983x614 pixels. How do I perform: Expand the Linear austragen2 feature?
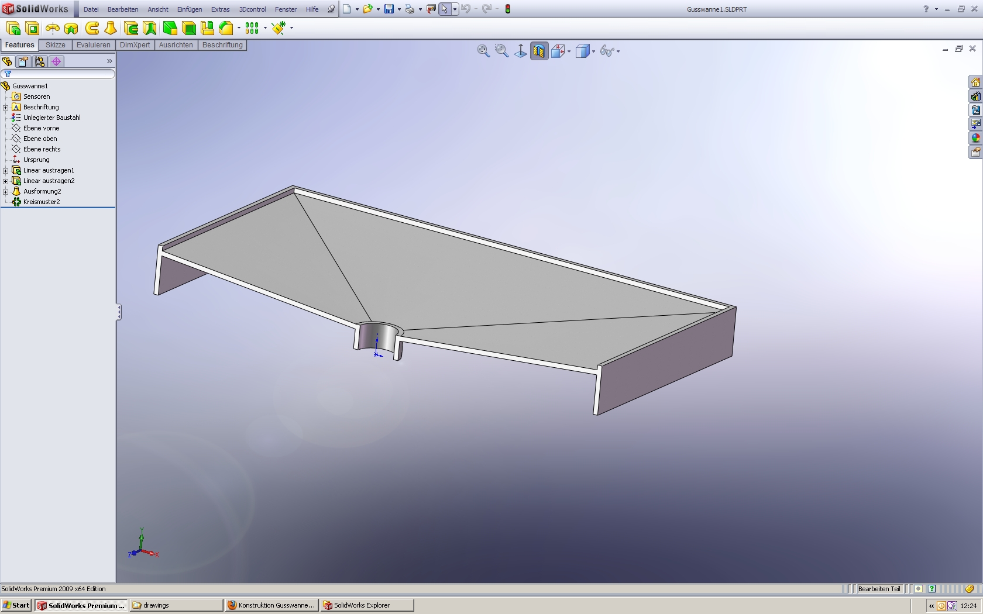coord(6,181)
